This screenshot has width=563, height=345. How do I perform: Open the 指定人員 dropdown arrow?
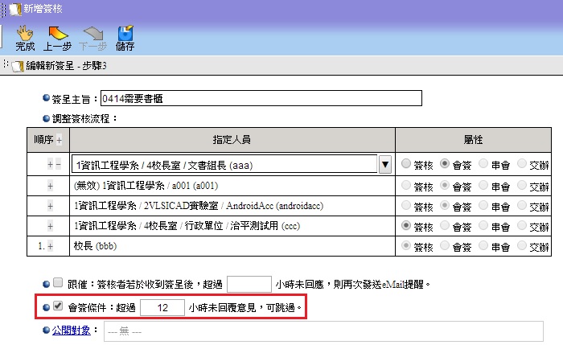(x=384, y=164)
